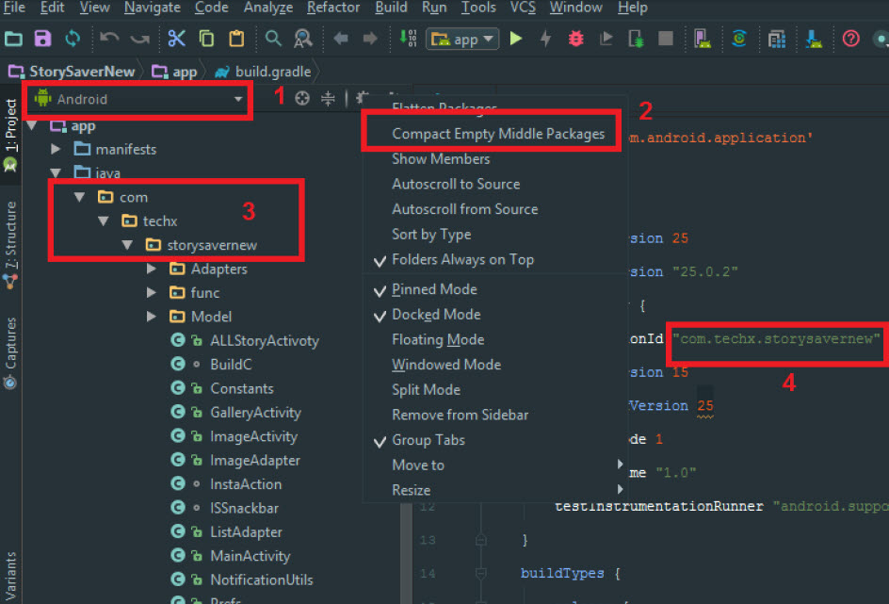Enable Sort by Type option
The height and width of the screenshot is (604, 889).
pos(431,235)
